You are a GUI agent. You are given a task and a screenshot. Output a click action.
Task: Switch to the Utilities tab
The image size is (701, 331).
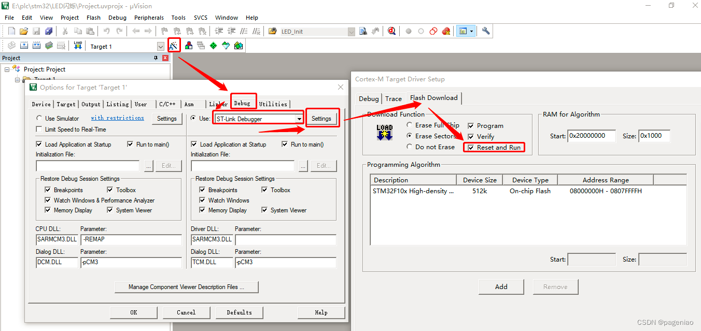[x=273, y=104]
